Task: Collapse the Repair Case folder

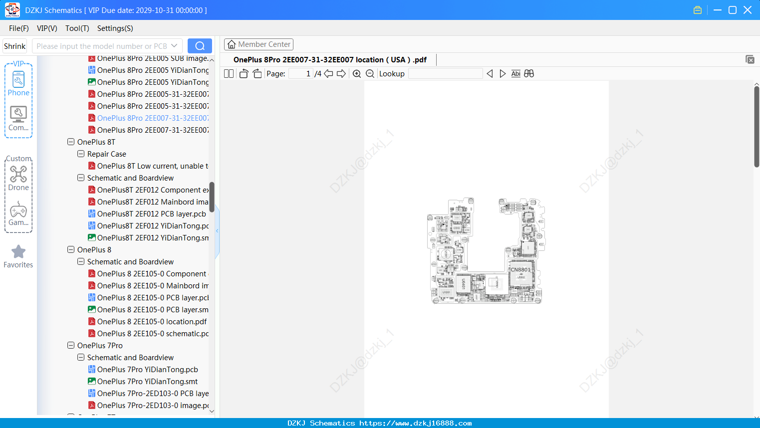Action: (81, 154)
